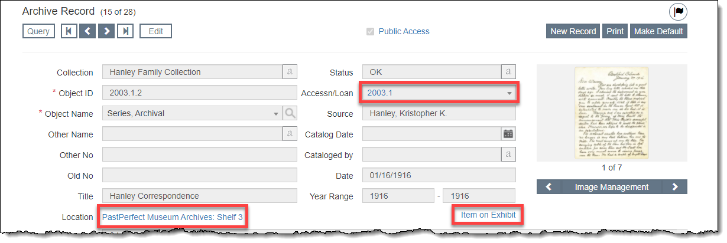Jump to the last record

[x=125, y=31]
